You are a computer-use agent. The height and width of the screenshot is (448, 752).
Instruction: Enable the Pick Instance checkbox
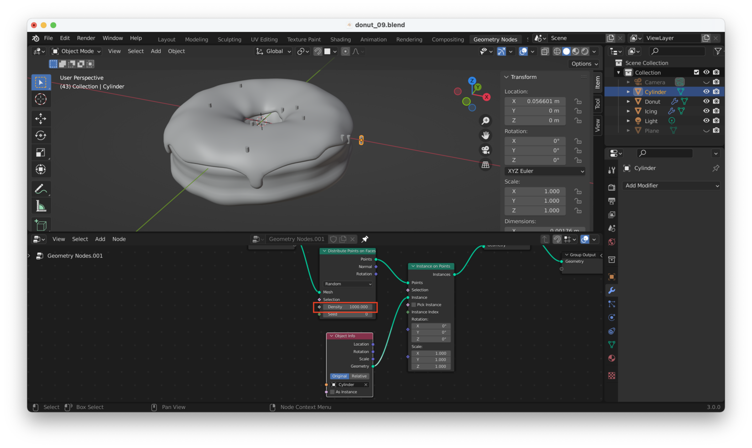[414, 305]
